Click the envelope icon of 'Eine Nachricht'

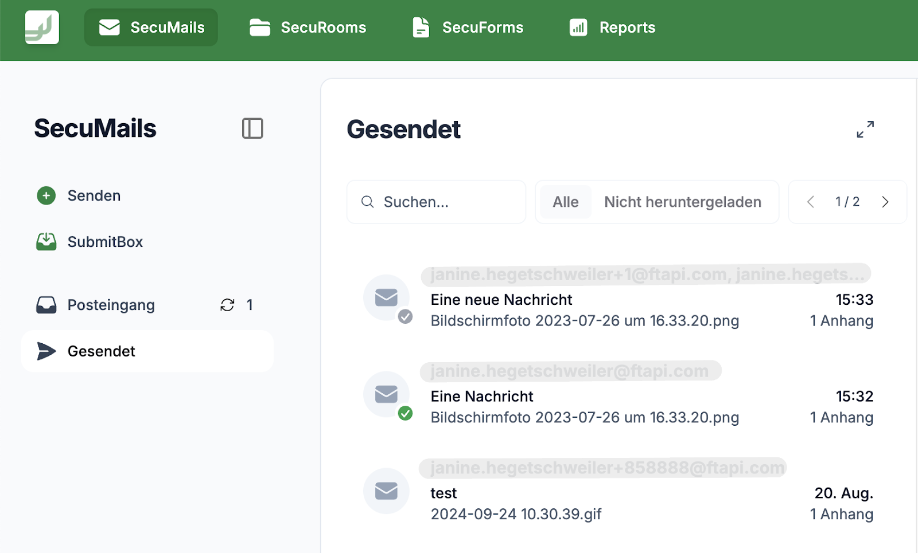tap(386, 394)
